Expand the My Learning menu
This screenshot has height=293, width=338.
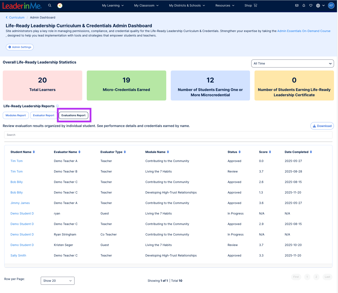pyautogui.click(x=113, y=5)
